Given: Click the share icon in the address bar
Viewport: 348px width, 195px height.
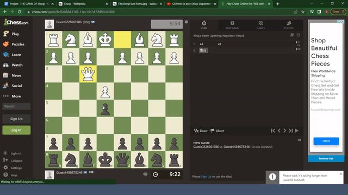Looking at the screenshot, I should pos(295,12).
